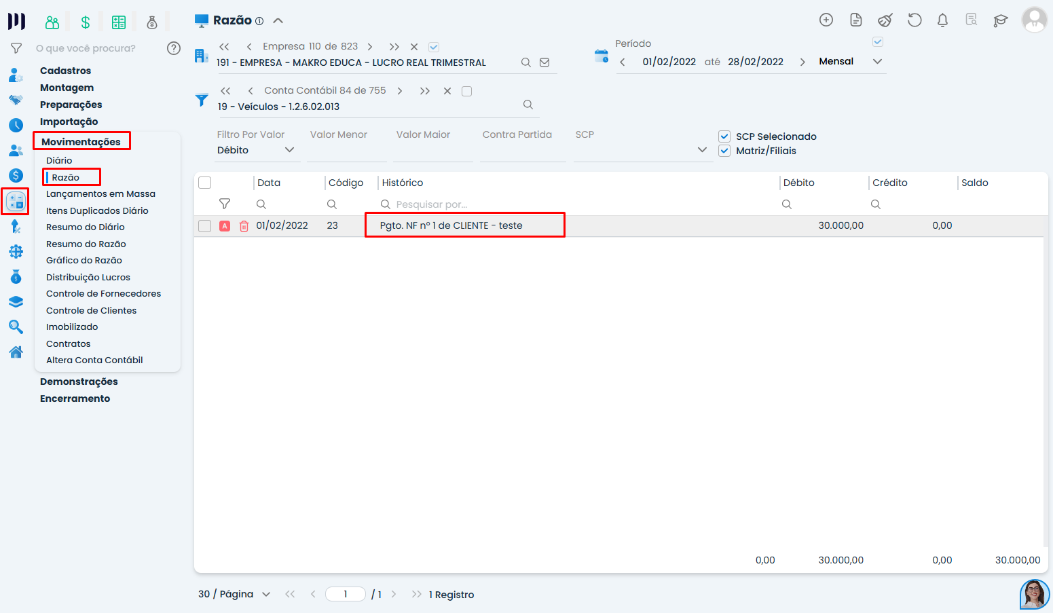Click the red trash delete icon in row
The height and width of the screenshot is (613, 1053).
click(x=244, y=226)
